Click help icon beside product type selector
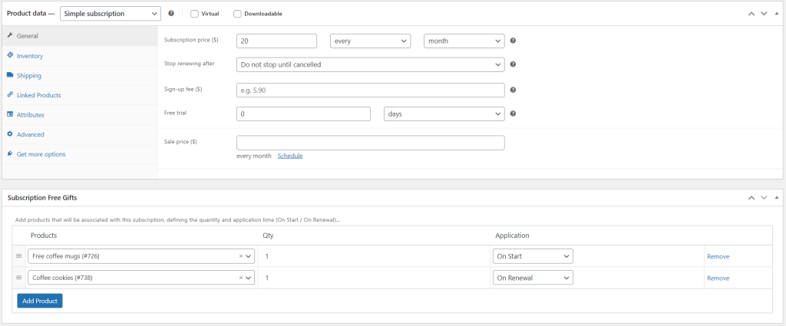786x326 pixels. 171,13
